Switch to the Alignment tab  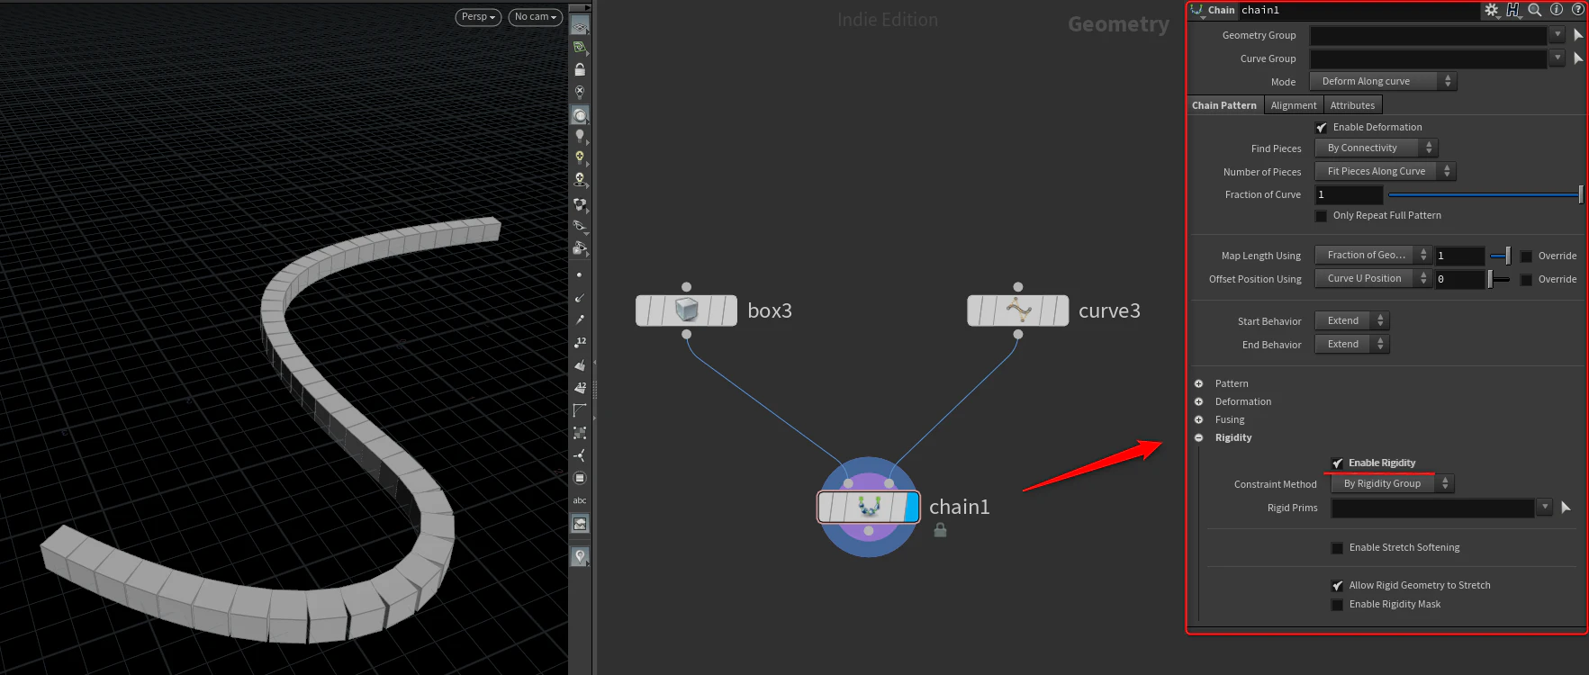[x=1294, y=105]
